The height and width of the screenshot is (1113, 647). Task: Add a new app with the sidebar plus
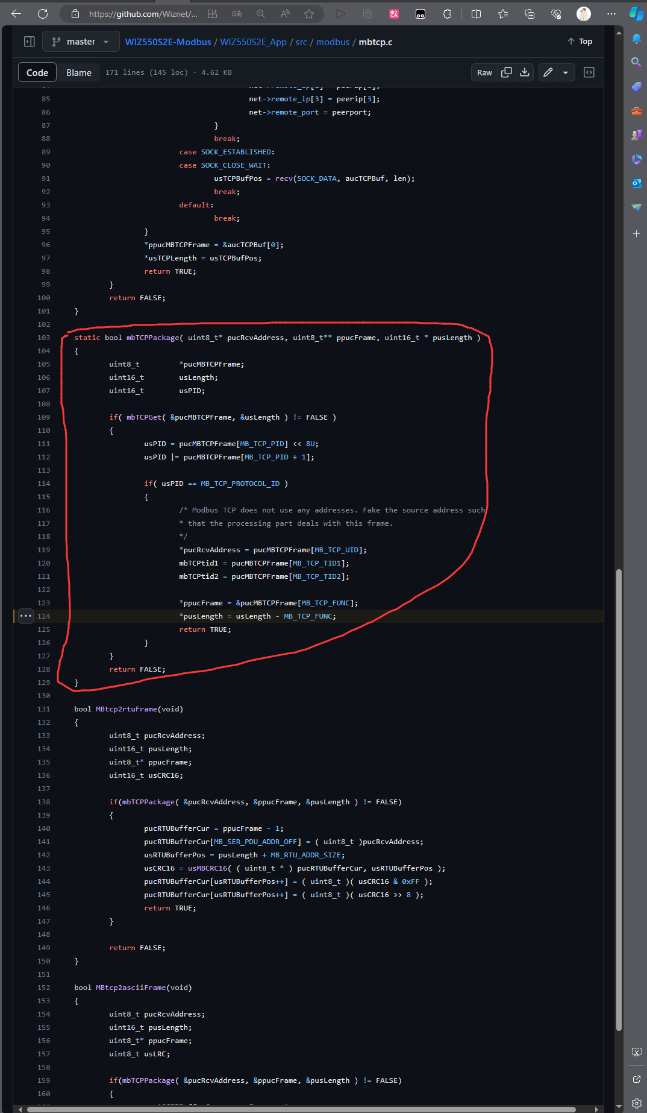pos(636,233)
